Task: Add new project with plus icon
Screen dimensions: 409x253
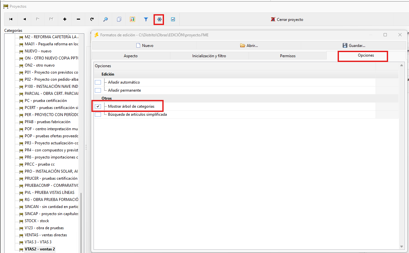Action: pos(65,19)
